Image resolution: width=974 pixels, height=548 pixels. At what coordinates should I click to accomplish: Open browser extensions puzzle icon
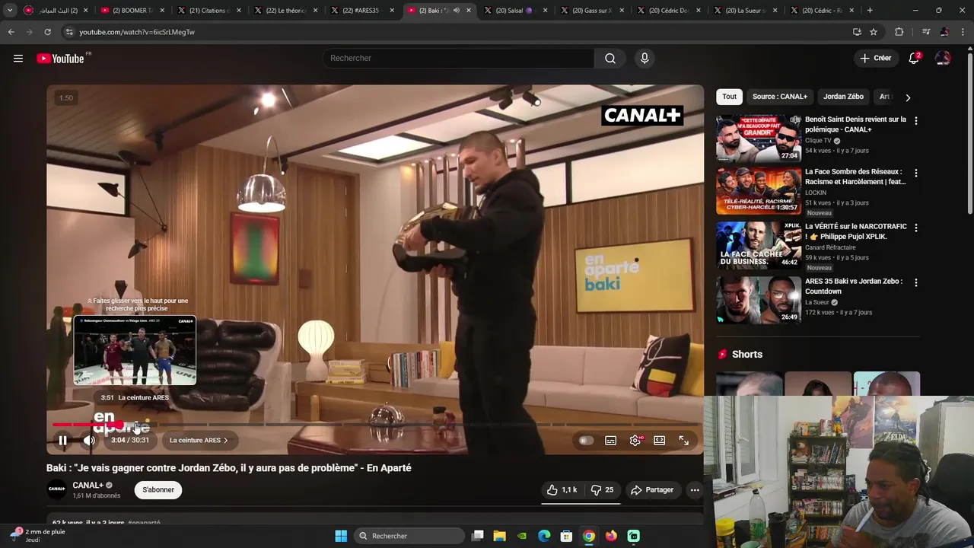pos(899,32)
